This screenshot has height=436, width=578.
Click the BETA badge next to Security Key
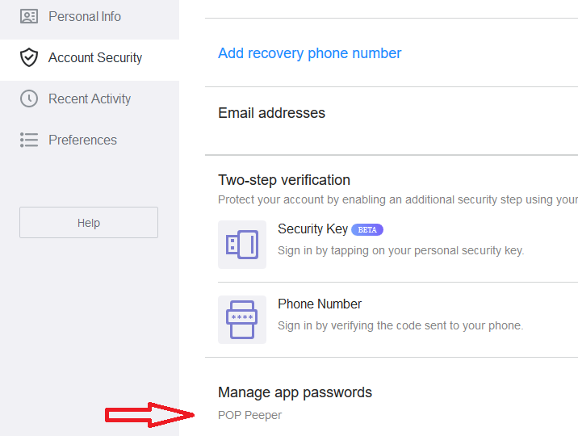coord(367,229)
